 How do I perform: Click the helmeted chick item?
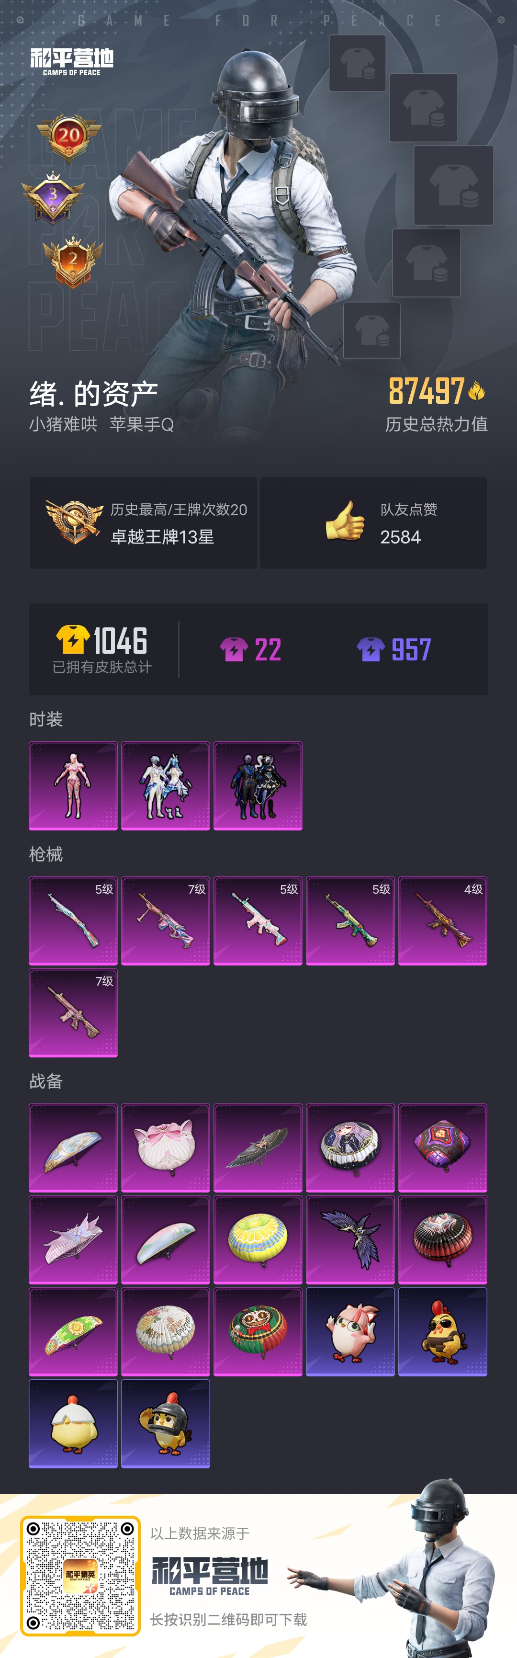coord(166,1424)
